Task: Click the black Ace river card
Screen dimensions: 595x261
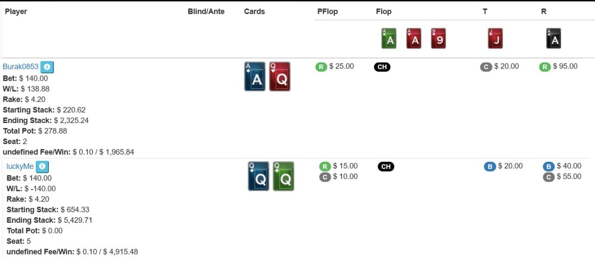Action: [x=554, y=39]
